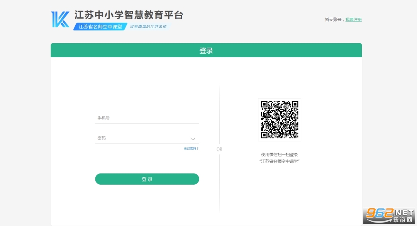Click the green 登录 login button
This screenshot has height=226, width=417.
[147, 179]
